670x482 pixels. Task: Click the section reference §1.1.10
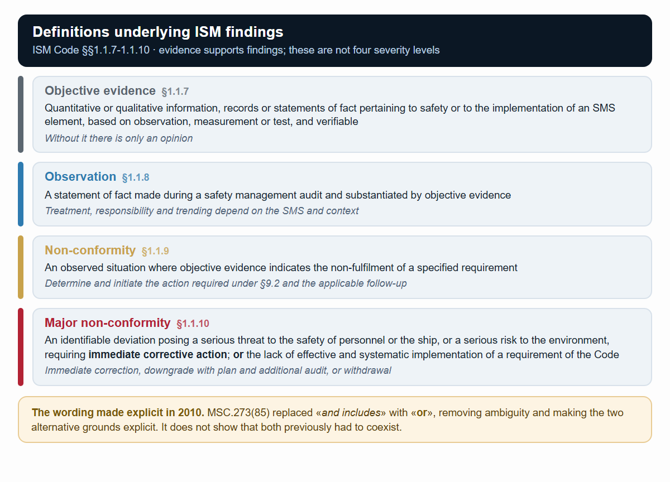click(x=193, y=324)
